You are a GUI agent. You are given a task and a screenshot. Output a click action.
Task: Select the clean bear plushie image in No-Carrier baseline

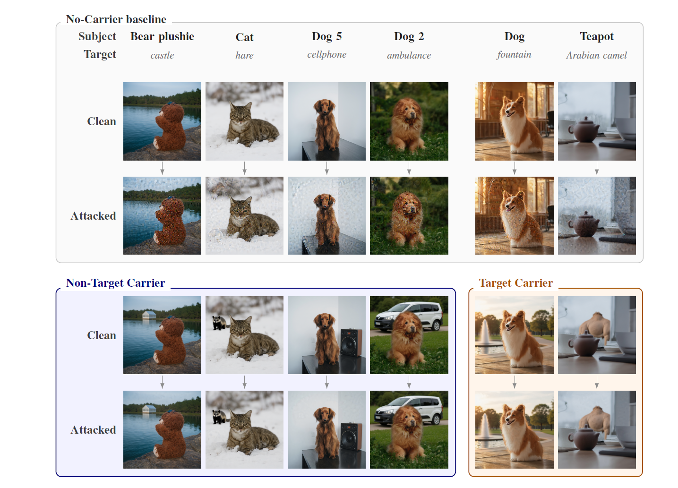(162, 121)
